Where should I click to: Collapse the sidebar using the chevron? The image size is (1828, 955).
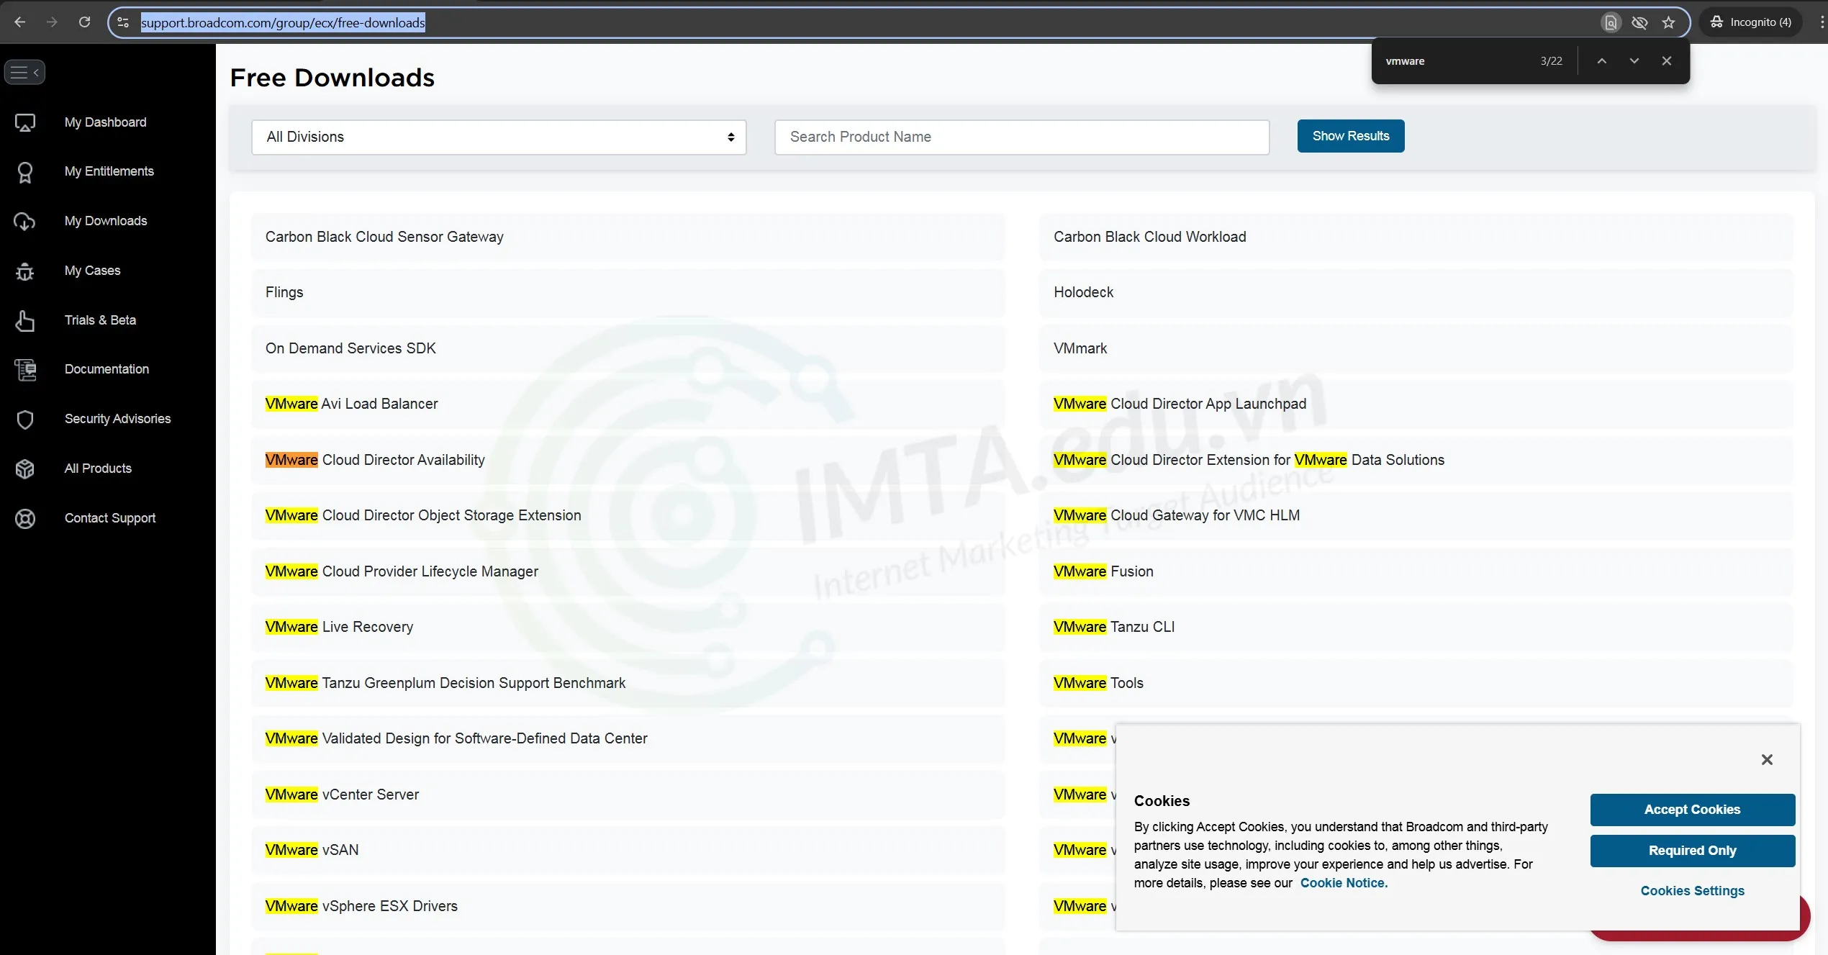click(x=37, y=72)
